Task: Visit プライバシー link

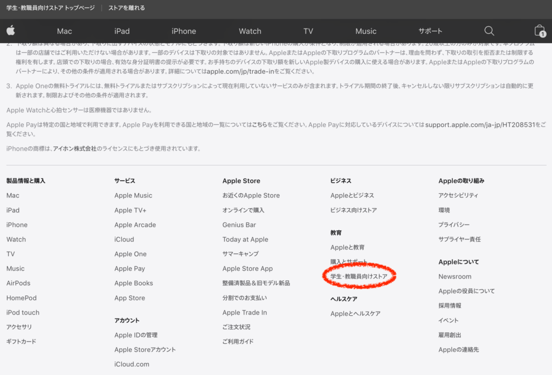Action: pos(454,224)
